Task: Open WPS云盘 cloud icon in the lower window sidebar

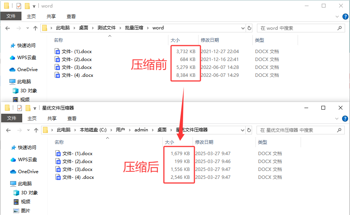Action: 14,160
